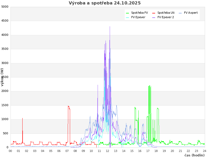Select the FV Epever 2 legend label text

coord(166,17)
